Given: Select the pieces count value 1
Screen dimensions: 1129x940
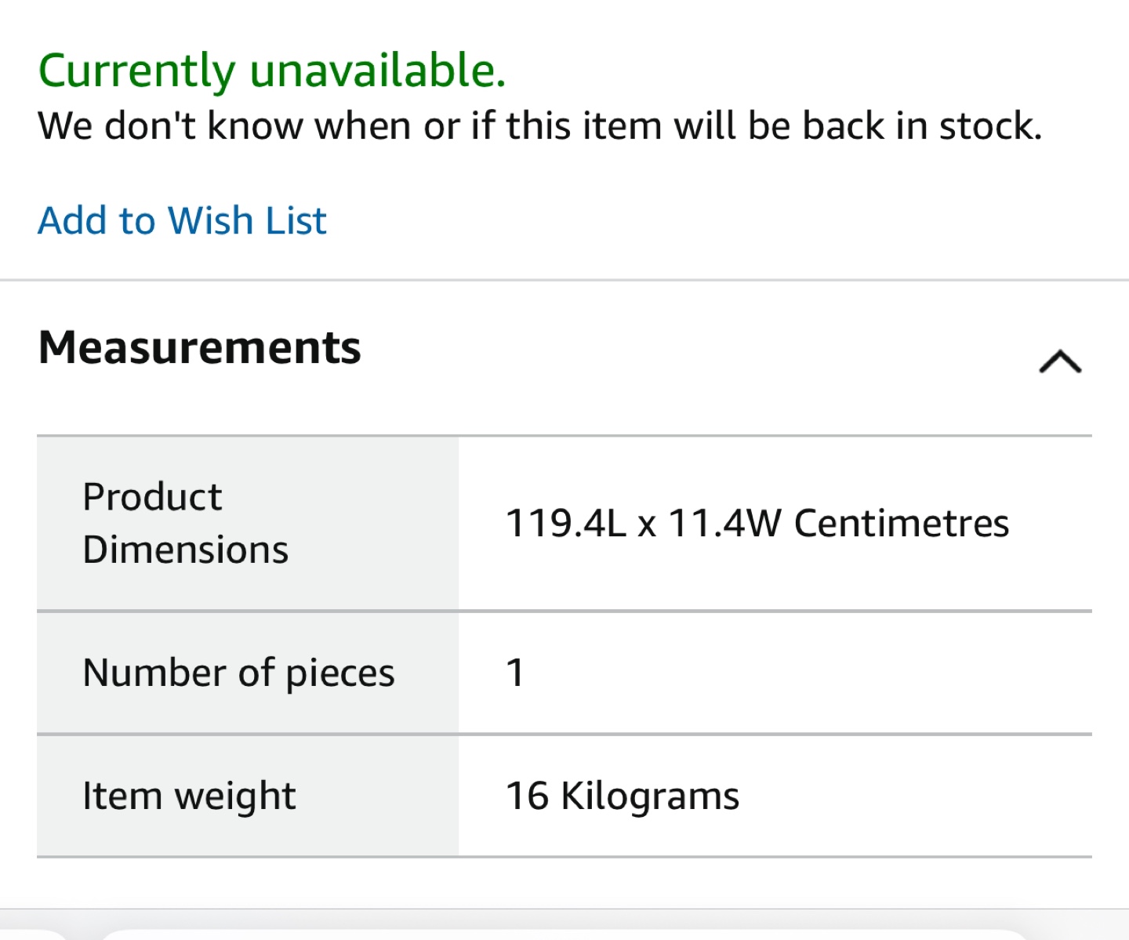Looking at the screenshot, I should (x=515, y=673).
